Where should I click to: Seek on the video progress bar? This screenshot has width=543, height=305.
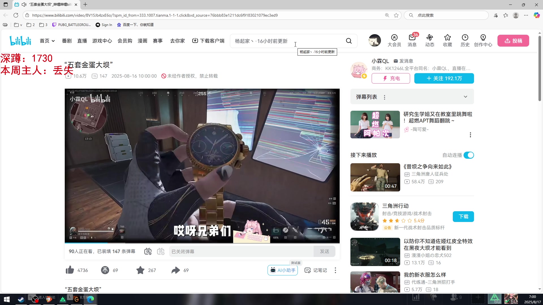click(x=202, y=243)
